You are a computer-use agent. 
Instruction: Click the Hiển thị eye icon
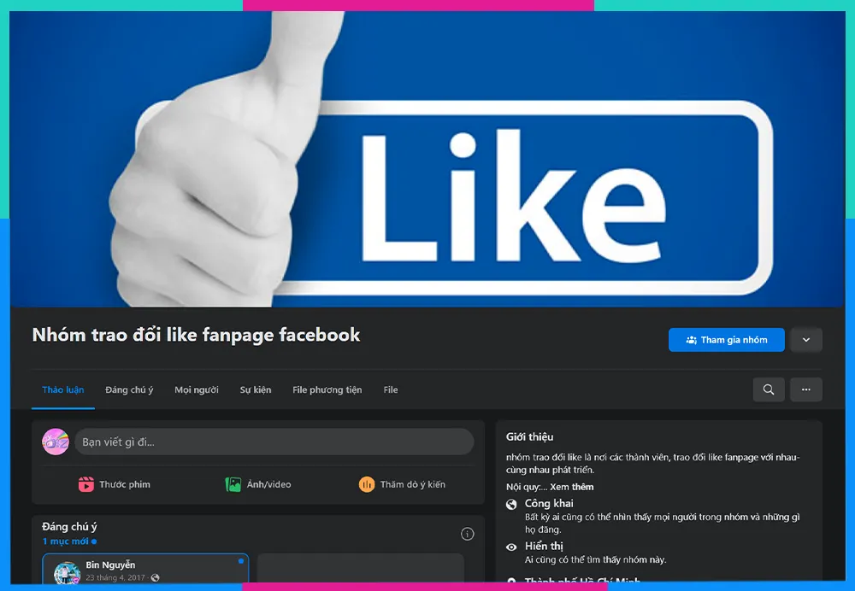[x=511, y=547]
